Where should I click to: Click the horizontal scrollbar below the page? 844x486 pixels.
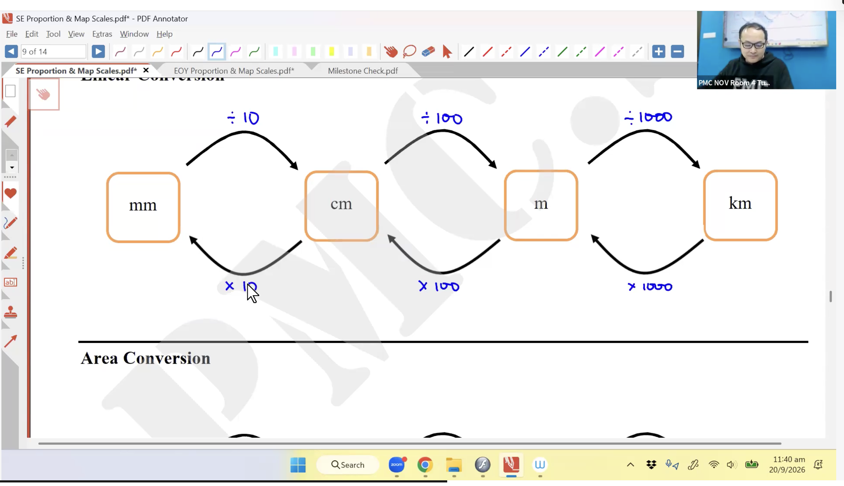[410, 443]
